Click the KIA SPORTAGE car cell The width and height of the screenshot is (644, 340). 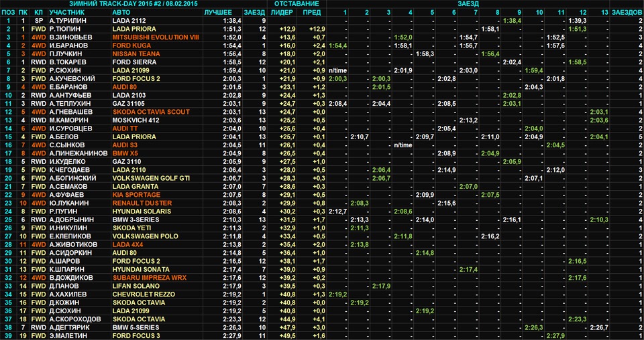coord(136,195)
